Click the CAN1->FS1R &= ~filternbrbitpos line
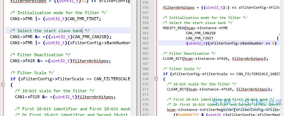Viewport: 284px width, 116px height. 65,97
